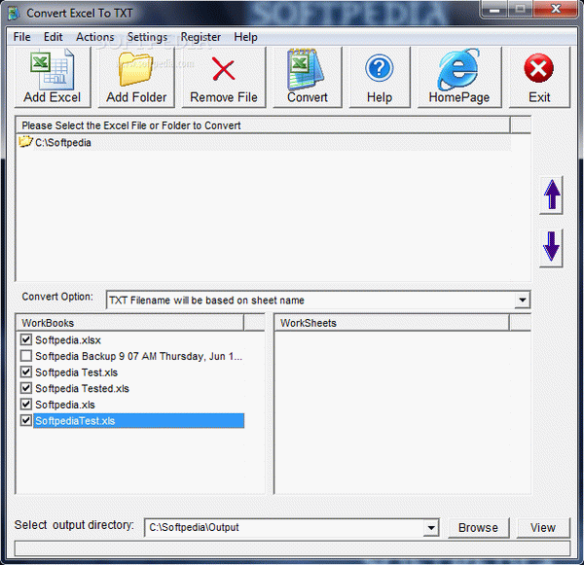Uncheck the Softpedia Tested.xls checkbox
Screen dimensions: 584x565
(x=26, y=388)
